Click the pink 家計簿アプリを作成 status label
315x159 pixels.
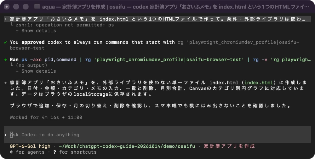click(229, 146)
